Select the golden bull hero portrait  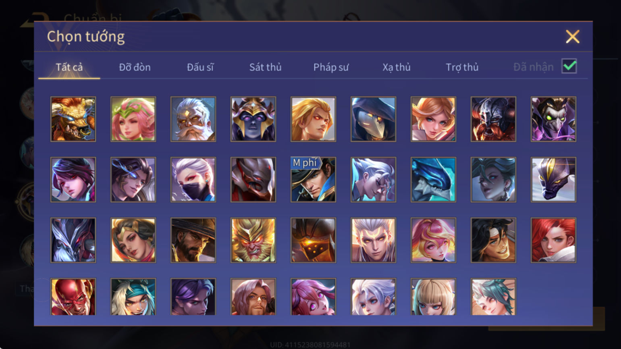tap(73, 119)
